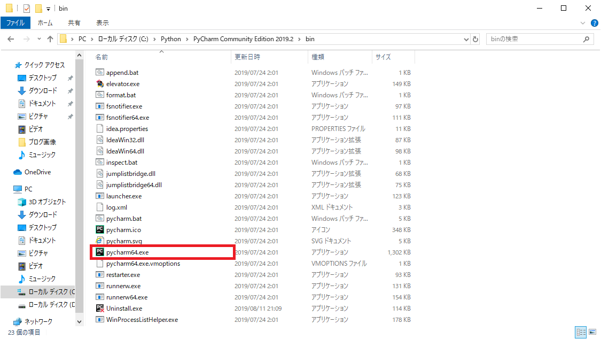The height and width of the screenshot is (339, 601).
Task: Open the 表示 ribbon tab
Action: (x=103, y=22)
